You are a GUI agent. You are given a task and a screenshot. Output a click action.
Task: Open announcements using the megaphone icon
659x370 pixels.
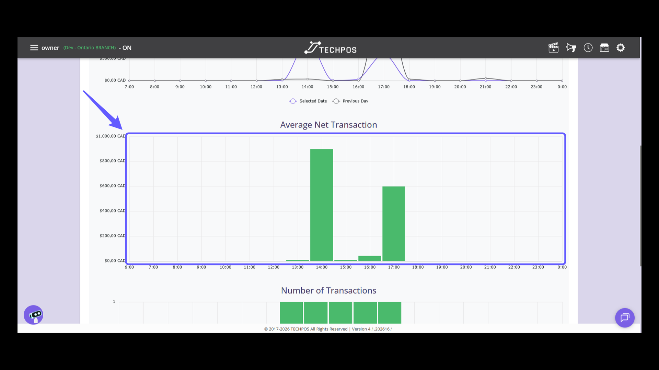(x=571, y=48)
